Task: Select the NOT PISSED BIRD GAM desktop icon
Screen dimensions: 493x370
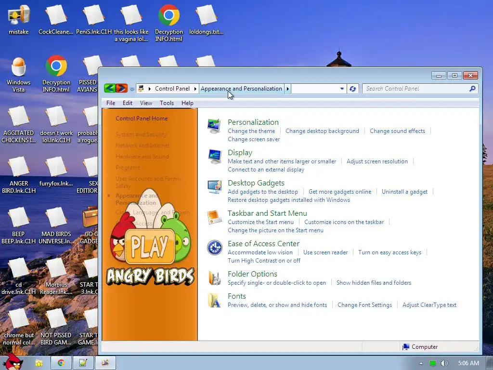Action: point(56,327)
